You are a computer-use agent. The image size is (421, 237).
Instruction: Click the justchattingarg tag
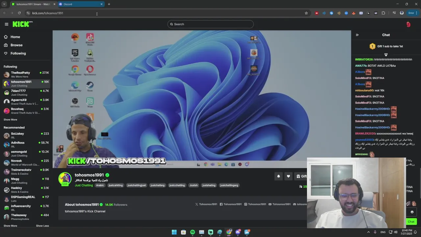click(229, 185)
